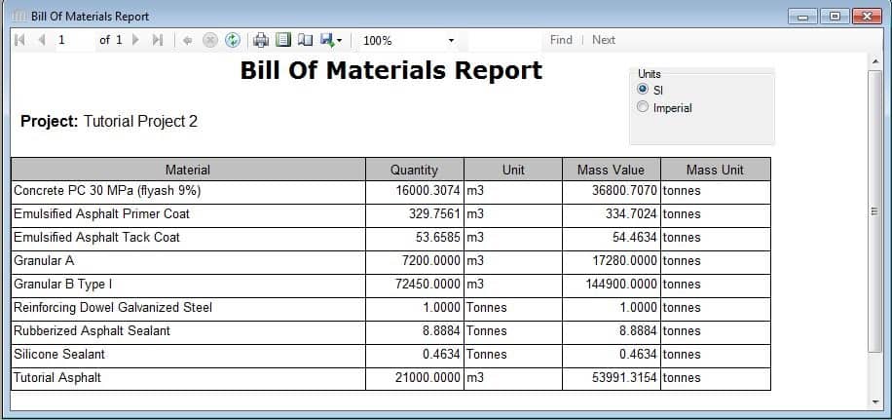Click the back to parent report arrow
Image resolution: width=892 pixels, height=420 pixels.
pyautogui.click(x=187, y=40)
